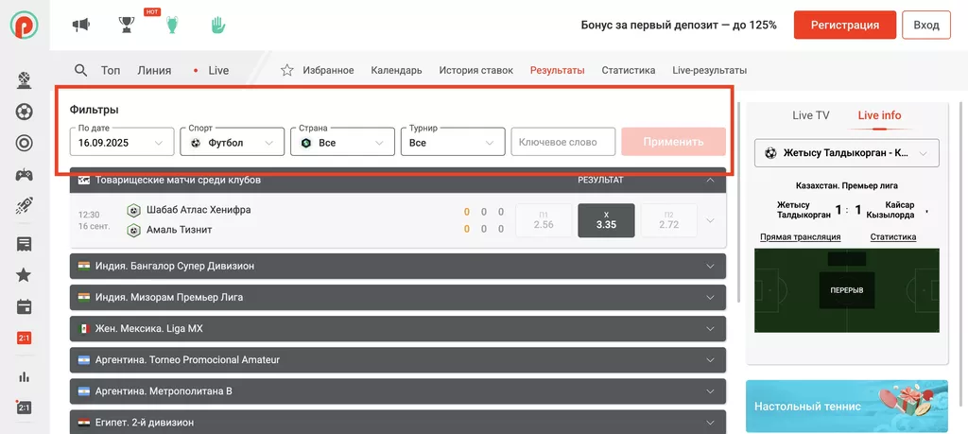Expand Индия. Бангалор Супер Дивизион section
Viewport: 968px width, 434px height.
(x=397, y=267)
